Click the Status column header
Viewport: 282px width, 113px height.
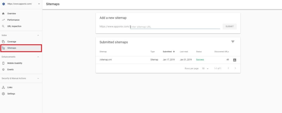[x=199, y=52]
